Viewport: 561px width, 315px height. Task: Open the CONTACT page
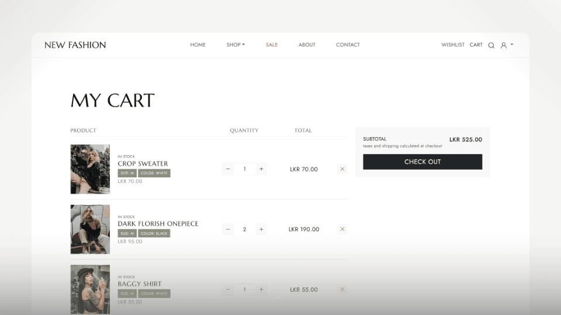348,45
